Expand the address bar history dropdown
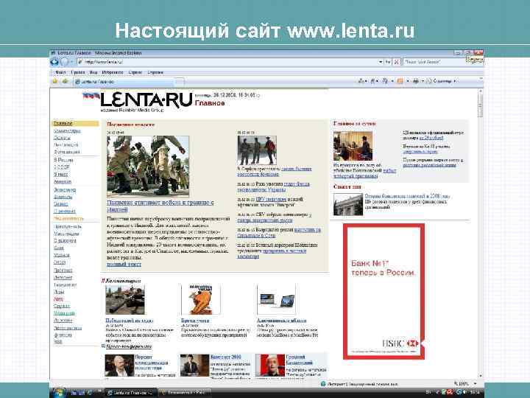530x398 pixels. (x=381, y=62)
